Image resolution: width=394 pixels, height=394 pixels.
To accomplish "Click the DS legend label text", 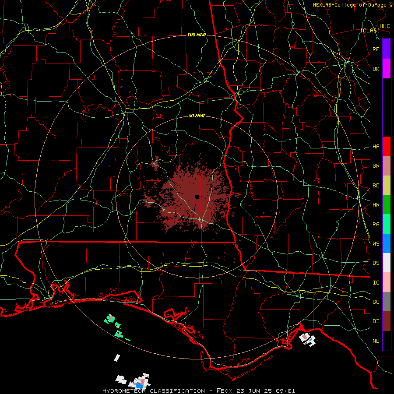I will [x=376, y=263].
